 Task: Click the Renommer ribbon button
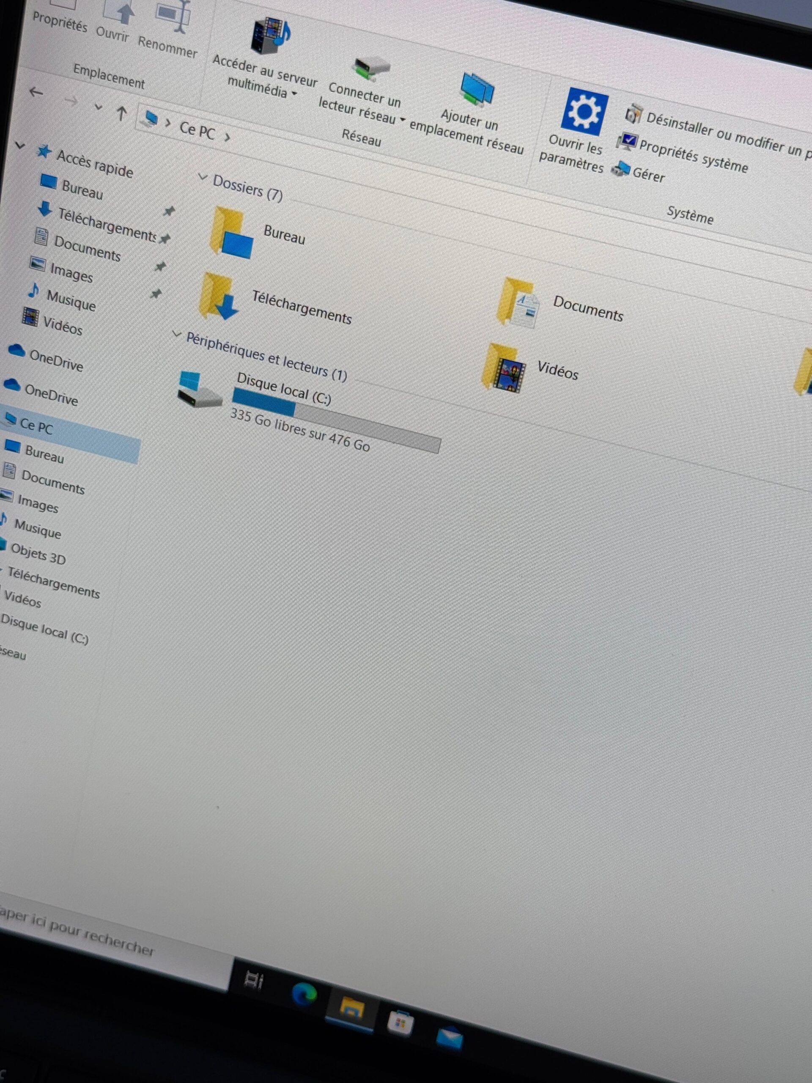click(169, 31)
